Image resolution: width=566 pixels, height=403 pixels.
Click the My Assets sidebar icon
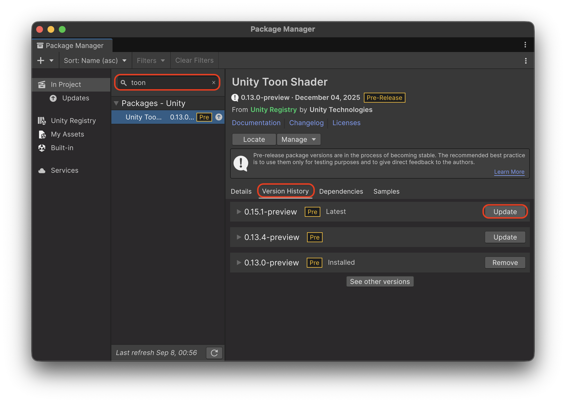[x=42, y=134]
